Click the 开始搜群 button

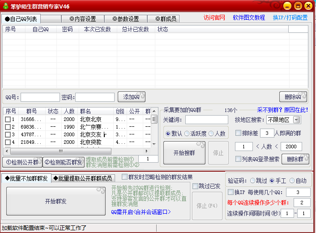(x=184, y=153)
